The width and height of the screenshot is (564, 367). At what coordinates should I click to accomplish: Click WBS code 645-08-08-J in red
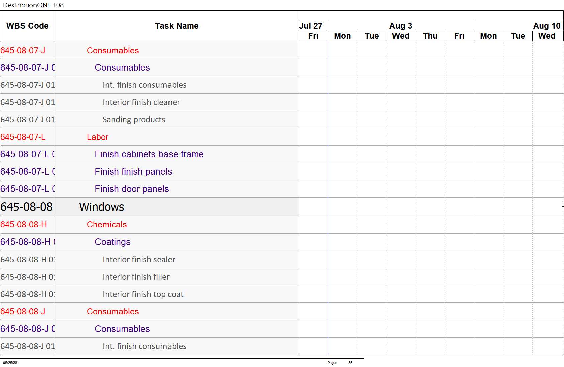tap(23, 312)
